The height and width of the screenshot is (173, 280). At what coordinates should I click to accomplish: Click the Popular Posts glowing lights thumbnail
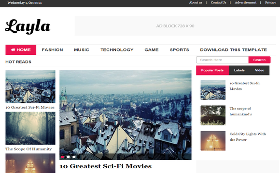[x=213, y=141]
